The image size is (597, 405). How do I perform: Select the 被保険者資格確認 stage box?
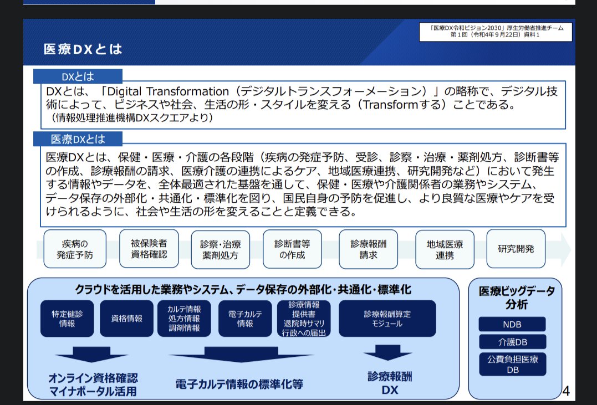149,249
